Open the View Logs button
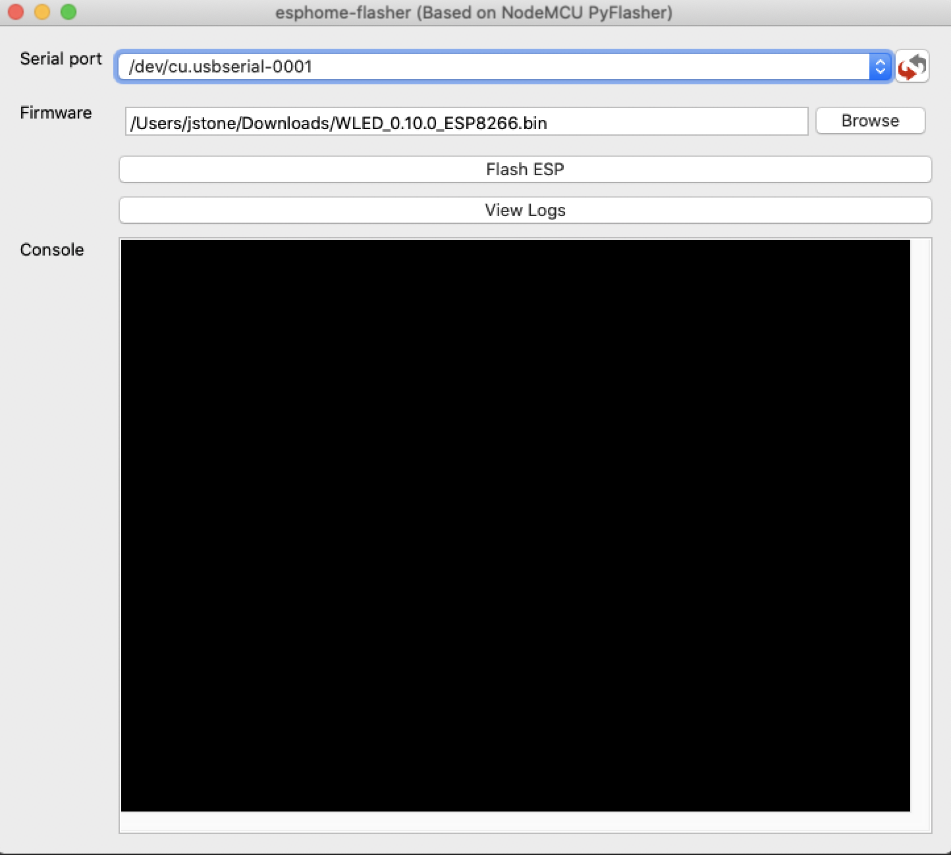Image resolution: width=951 pixels, height=855 pixels. [525, 210]
